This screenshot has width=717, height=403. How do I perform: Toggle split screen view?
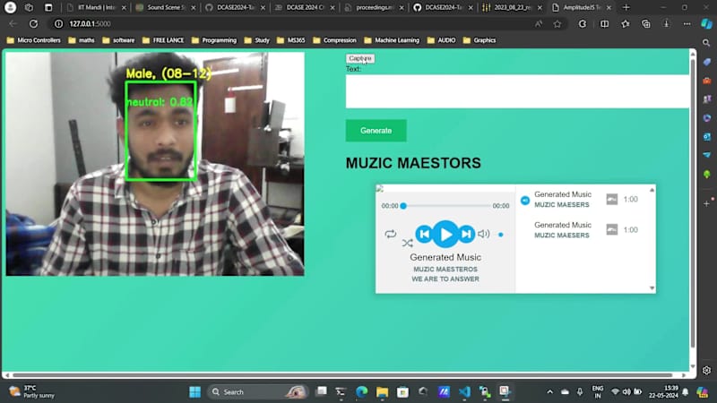[604, 24]
